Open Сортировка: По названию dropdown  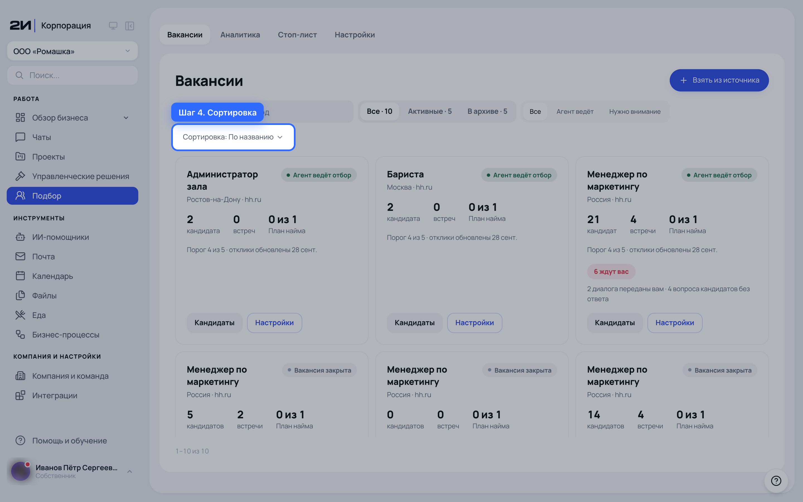pos(233,137)
